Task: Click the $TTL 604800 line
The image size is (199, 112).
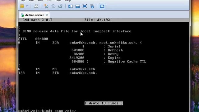Action: (x=33, y=39)
